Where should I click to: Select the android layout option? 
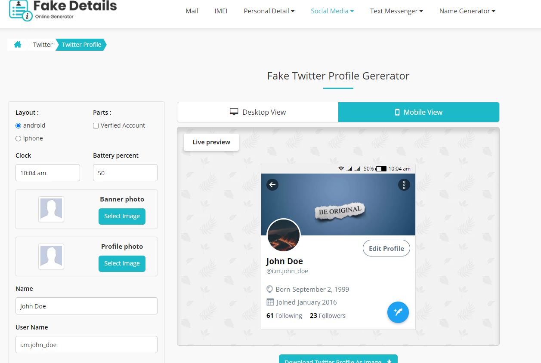tap(18, 125)
